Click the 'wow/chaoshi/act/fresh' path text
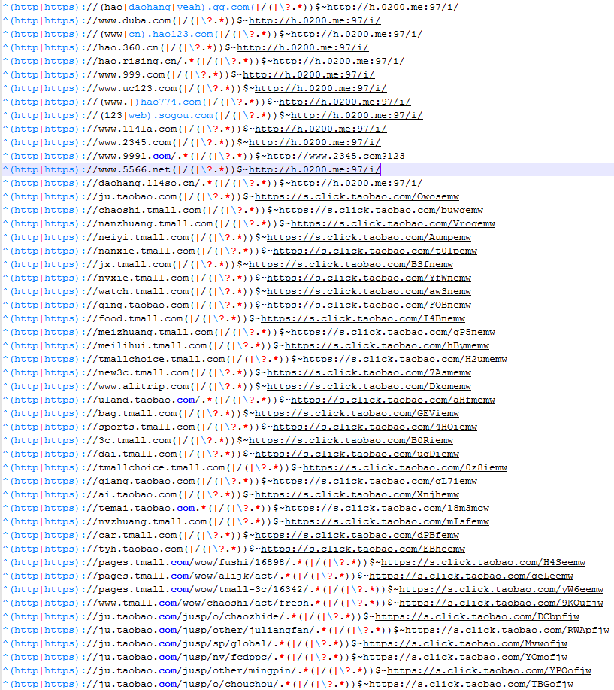 point(253,603)
